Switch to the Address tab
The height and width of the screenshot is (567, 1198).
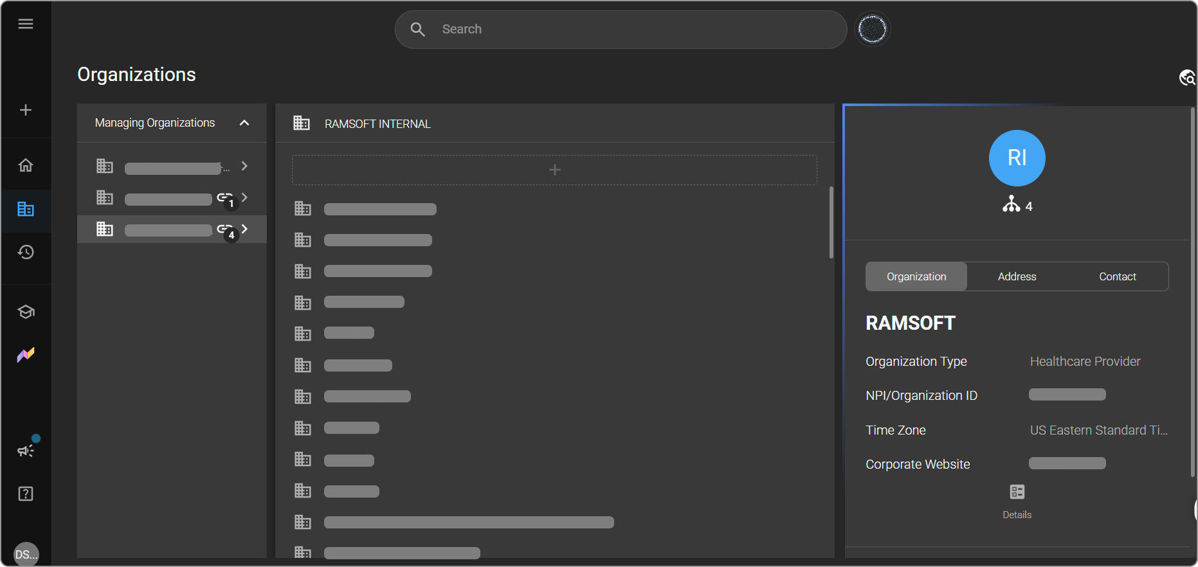pos(1017,276)
